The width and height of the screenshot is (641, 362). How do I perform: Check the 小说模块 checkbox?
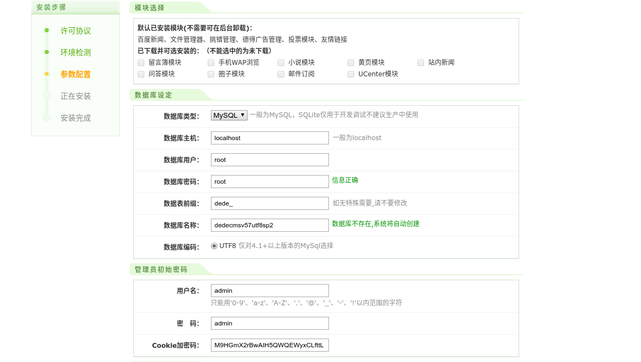[x=281, y=63]
